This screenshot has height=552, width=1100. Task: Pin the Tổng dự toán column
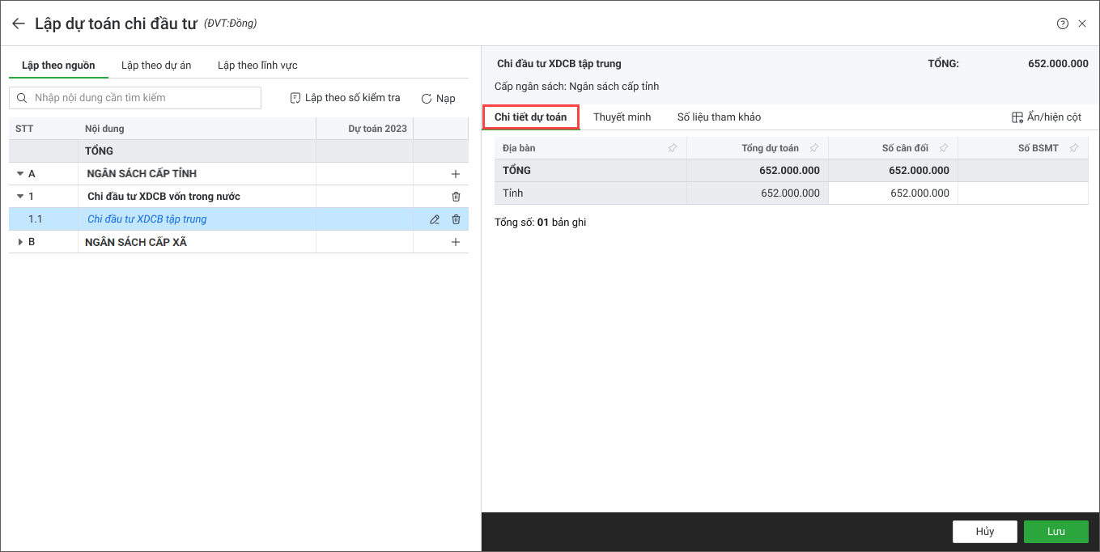[x=814, y=148]
